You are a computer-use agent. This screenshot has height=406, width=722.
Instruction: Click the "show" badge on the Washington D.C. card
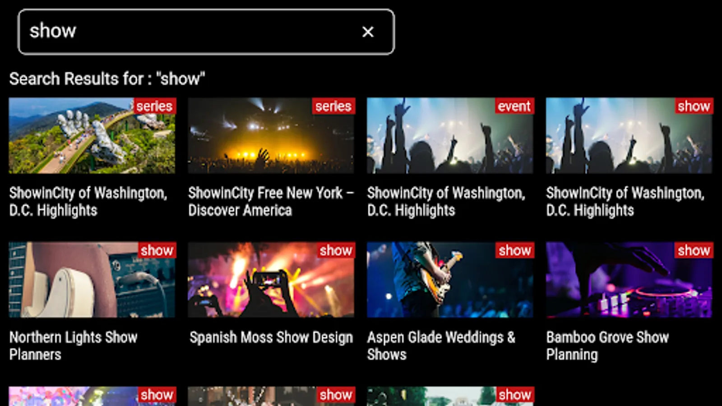coord(694,106)
